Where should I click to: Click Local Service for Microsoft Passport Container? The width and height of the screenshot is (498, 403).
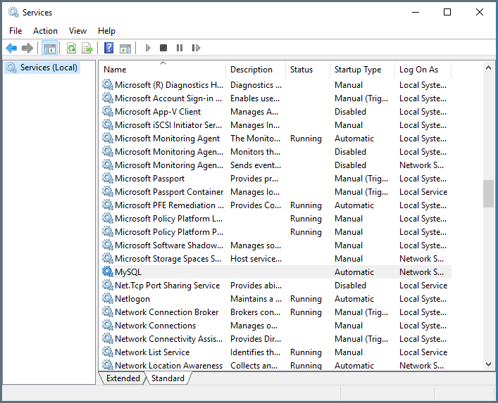click(423, 191)
